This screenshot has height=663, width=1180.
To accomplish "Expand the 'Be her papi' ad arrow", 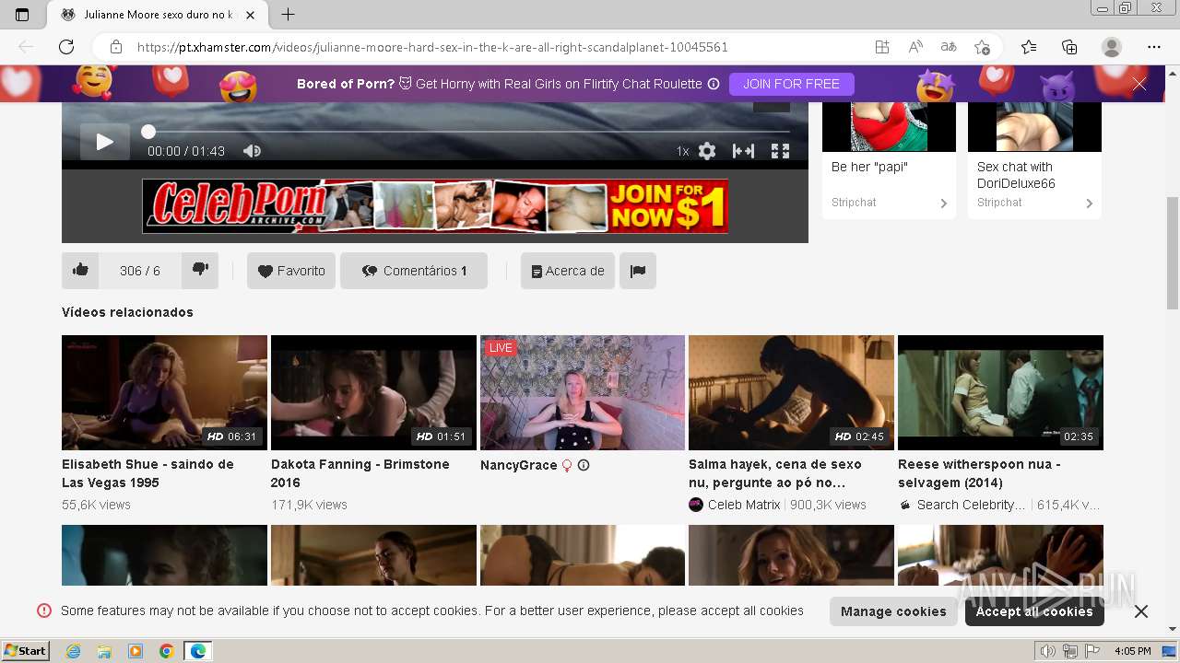I will [x=943, y=204].
